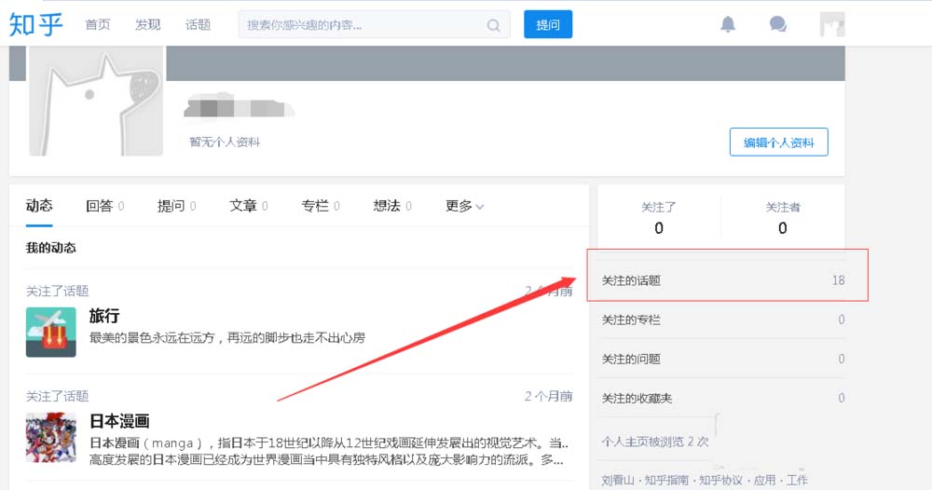Image resolution: width=932 pixels, height=490 pixels.
Task: Click 个人主页被浏览 2 次 text
Action: point(655,442)
